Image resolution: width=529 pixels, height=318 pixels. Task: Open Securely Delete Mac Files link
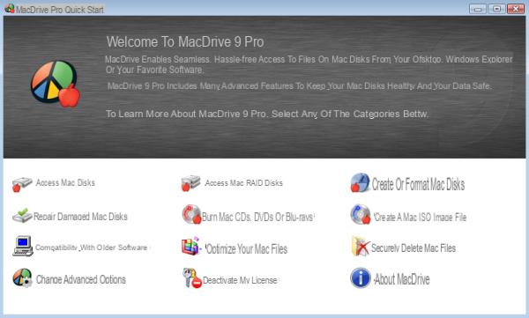point(414,248)
